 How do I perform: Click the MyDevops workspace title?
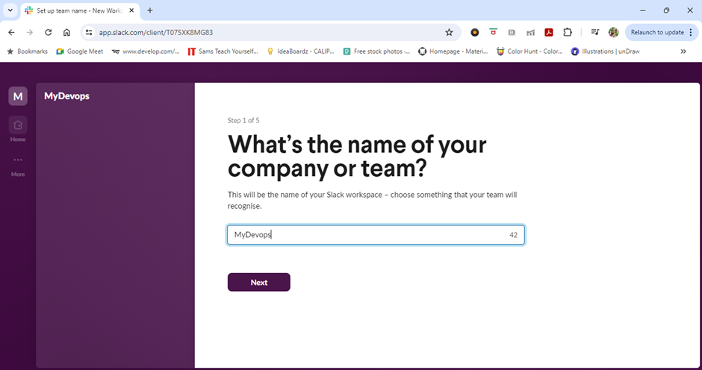[66, 96]
